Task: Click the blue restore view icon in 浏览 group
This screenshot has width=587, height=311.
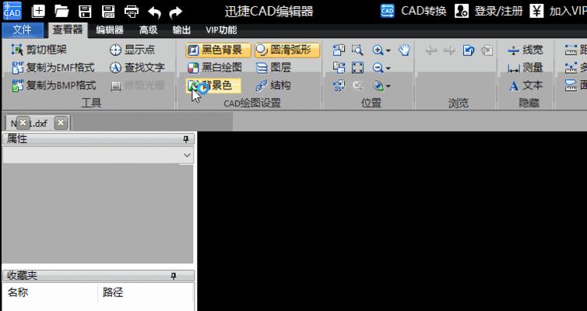Action: 469,50
